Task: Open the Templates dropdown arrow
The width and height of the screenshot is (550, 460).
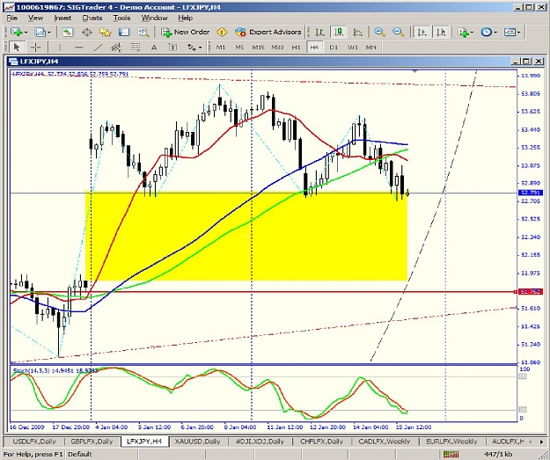Action: pos(518,33)
